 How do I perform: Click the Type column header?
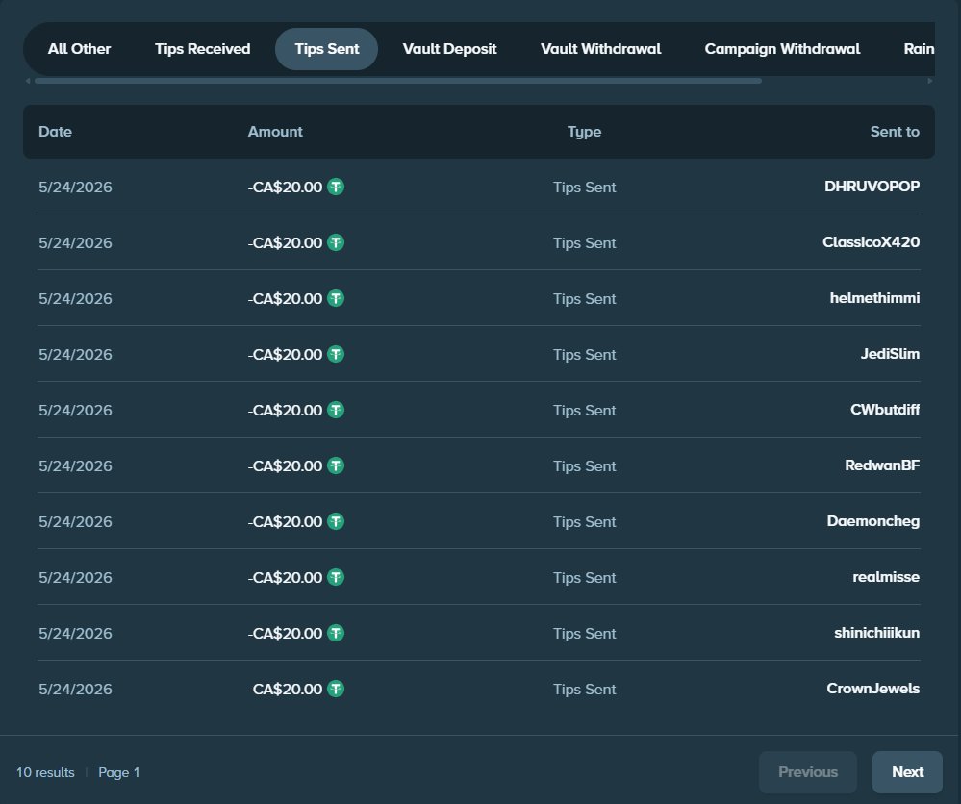(x=584, y=132)
